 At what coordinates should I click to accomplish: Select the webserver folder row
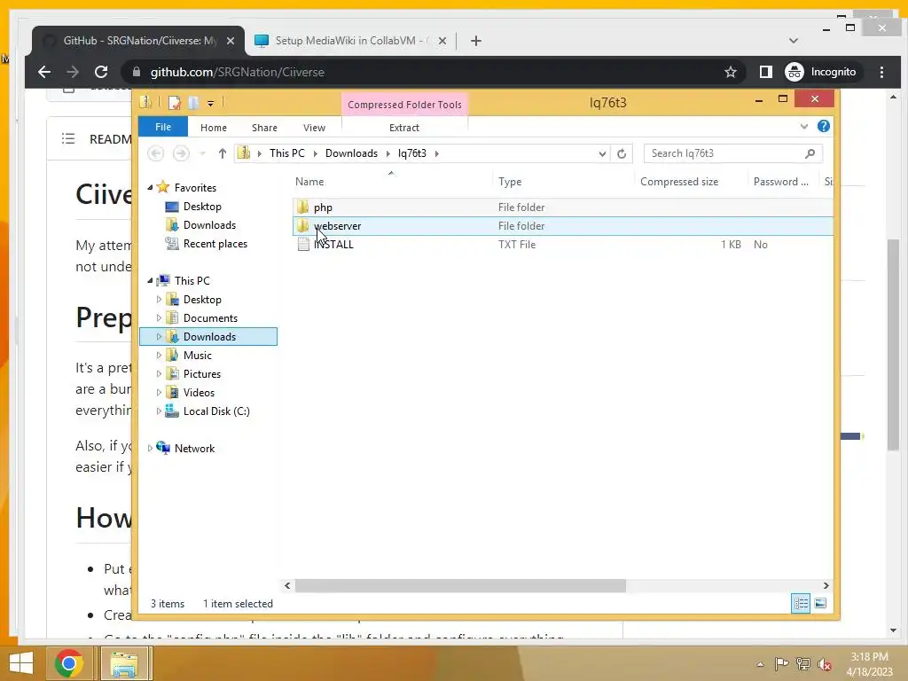click(x=563, y=226)
